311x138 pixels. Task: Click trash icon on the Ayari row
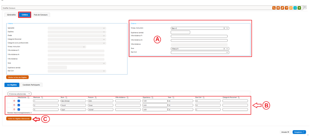(14, 109)
